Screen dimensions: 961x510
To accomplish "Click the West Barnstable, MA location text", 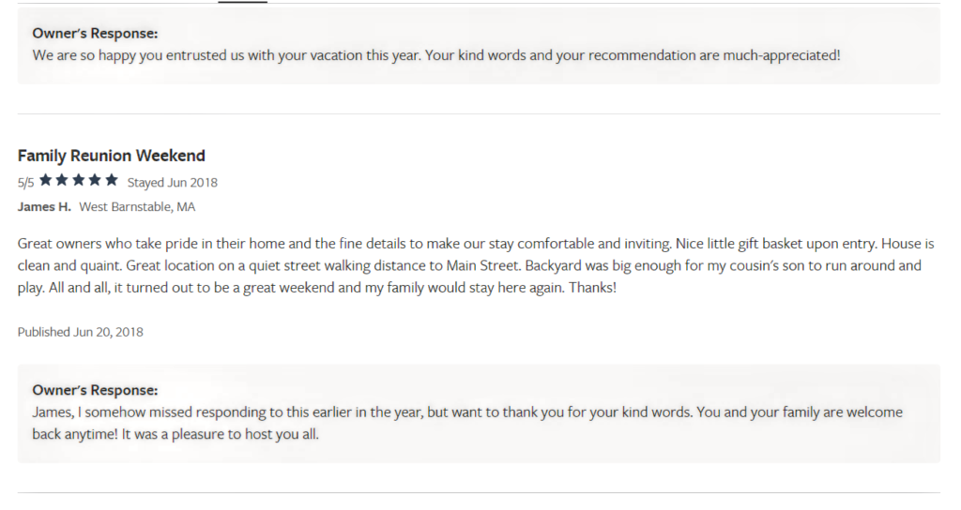I will [137, 207].
